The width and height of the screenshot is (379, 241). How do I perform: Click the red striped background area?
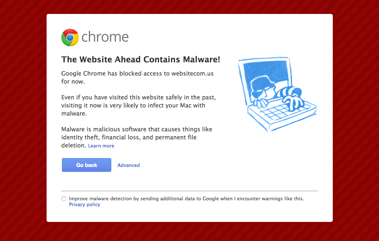pos(23,121)
